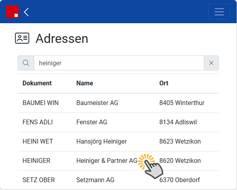Click the 8620 Wetzikon cell
Screen dimensions: 237x190
click(180, 161)
